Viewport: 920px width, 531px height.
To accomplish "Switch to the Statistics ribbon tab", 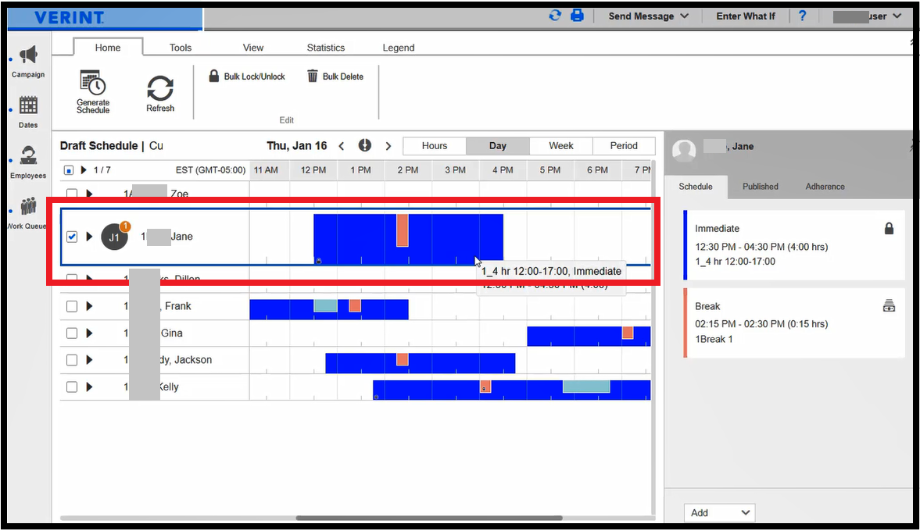I will 326,48.
